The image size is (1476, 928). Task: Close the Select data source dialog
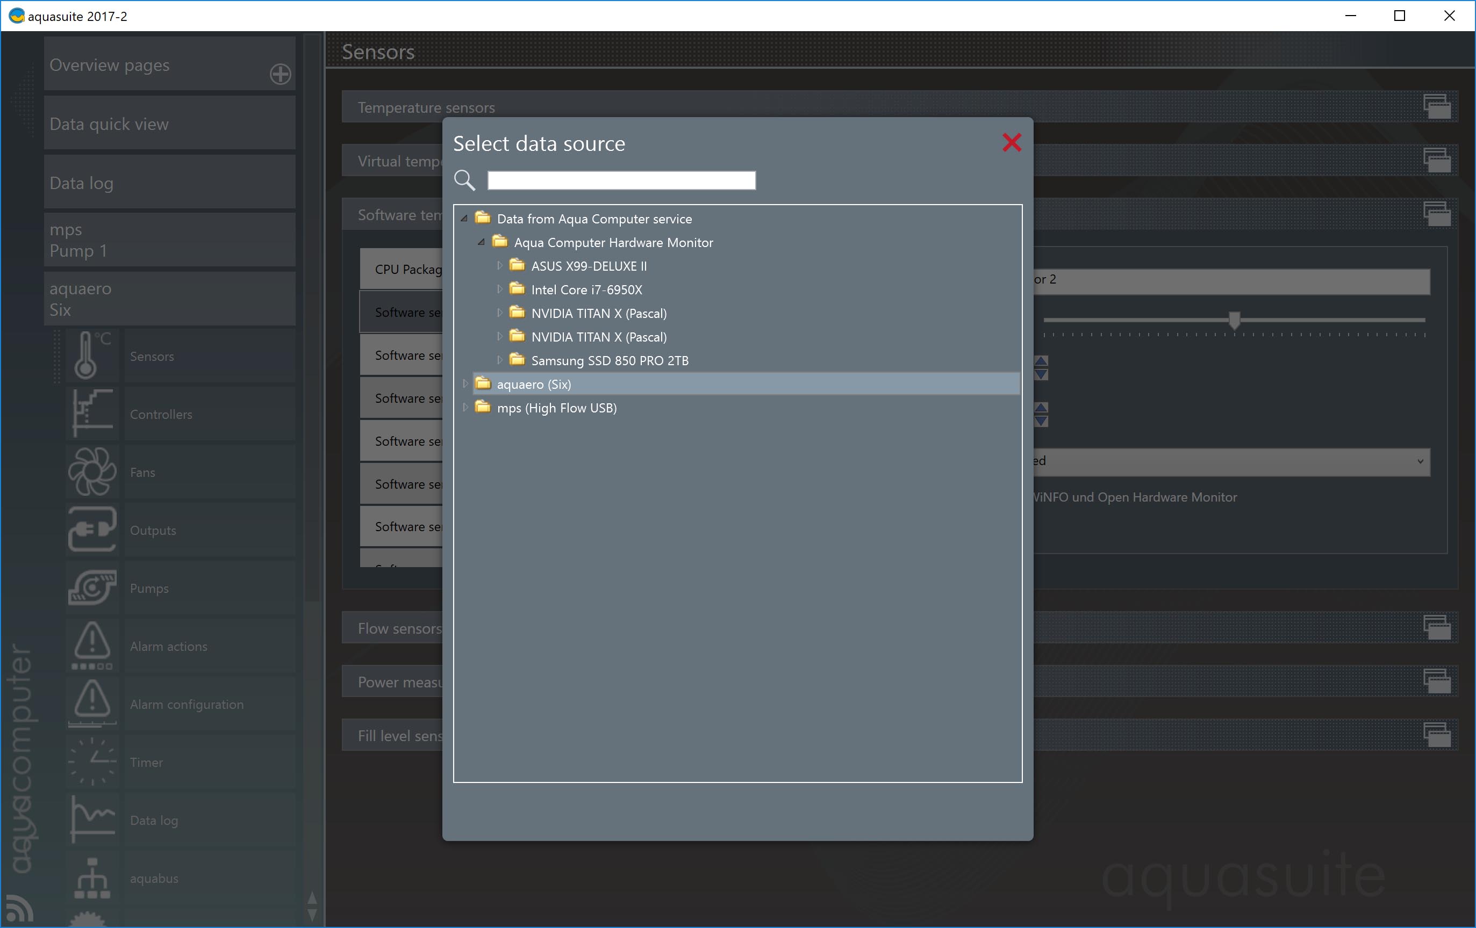click(x=1012, y=143)
